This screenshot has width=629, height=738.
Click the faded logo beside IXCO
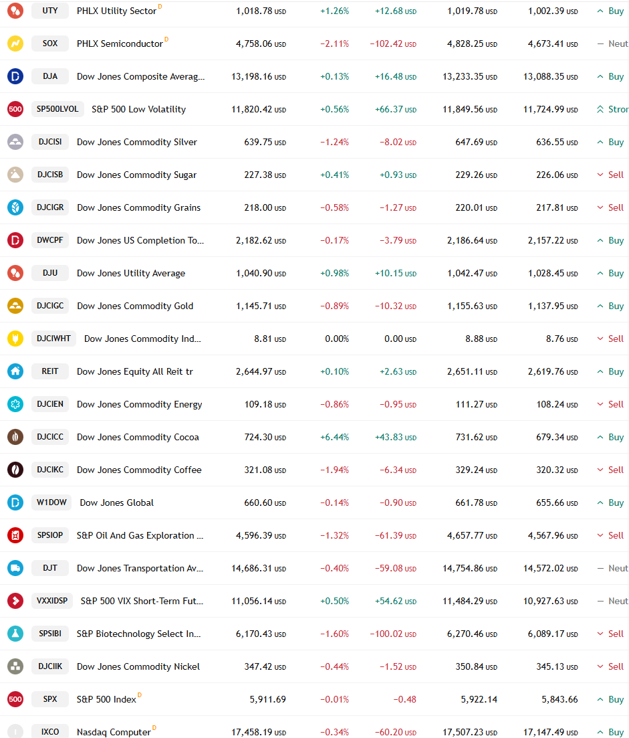(15, 732)
